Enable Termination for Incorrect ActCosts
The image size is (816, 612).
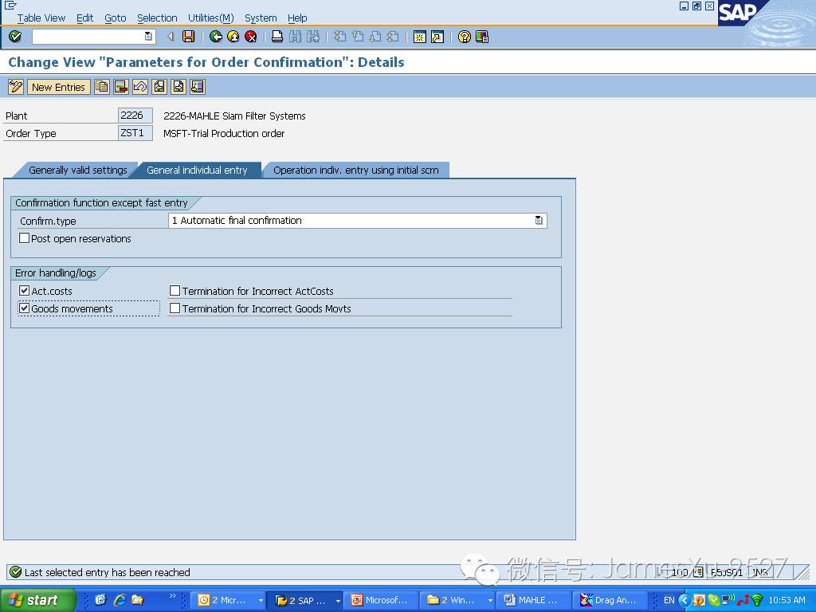tap(175, 290)
